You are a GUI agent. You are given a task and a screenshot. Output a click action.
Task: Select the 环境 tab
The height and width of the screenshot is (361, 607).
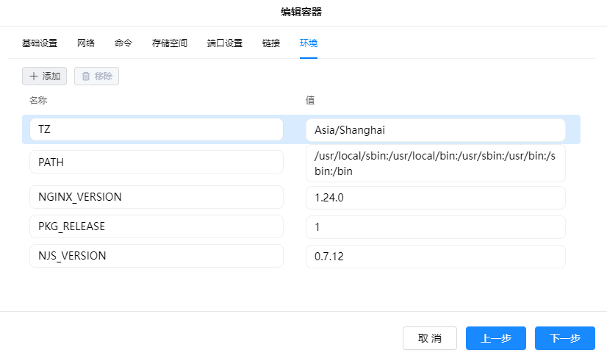pos(309,43)
